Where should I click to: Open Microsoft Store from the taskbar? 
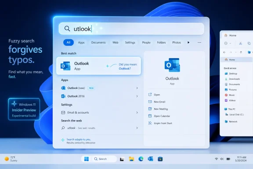tap(160, 159)
